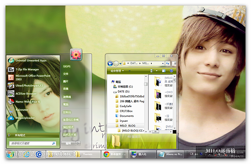Screen dimensions: 251x164
Task: Click the change view icon
Action: tap(152, 71)
